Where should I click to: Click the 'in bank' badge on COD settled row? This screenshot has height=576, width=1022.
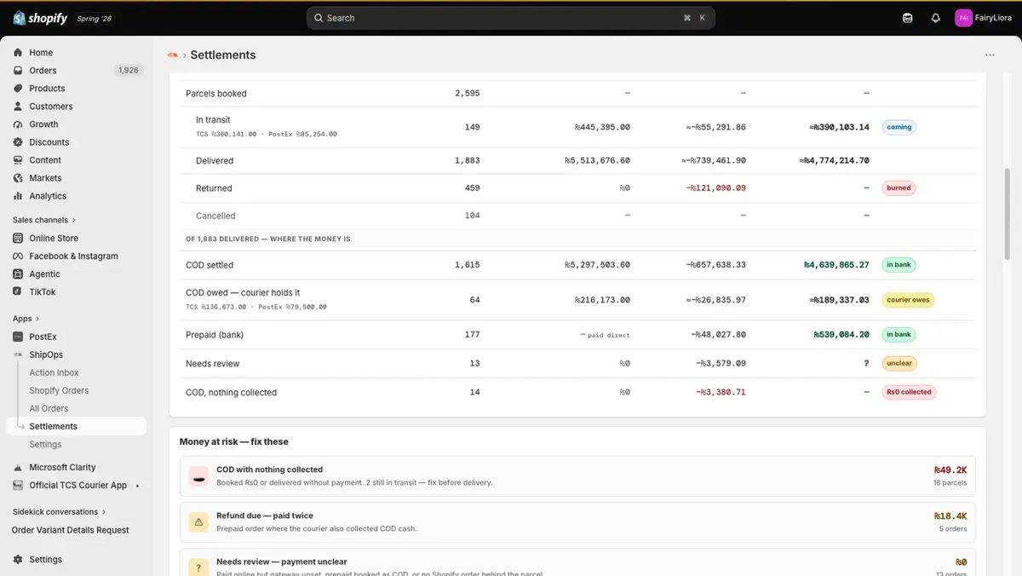pos(899,265)
